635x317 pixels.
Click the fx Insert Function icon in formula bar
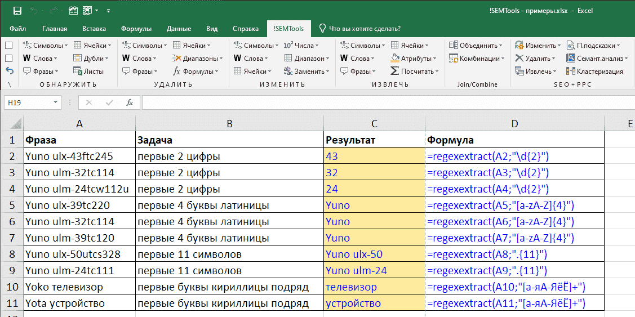point(130,102)
